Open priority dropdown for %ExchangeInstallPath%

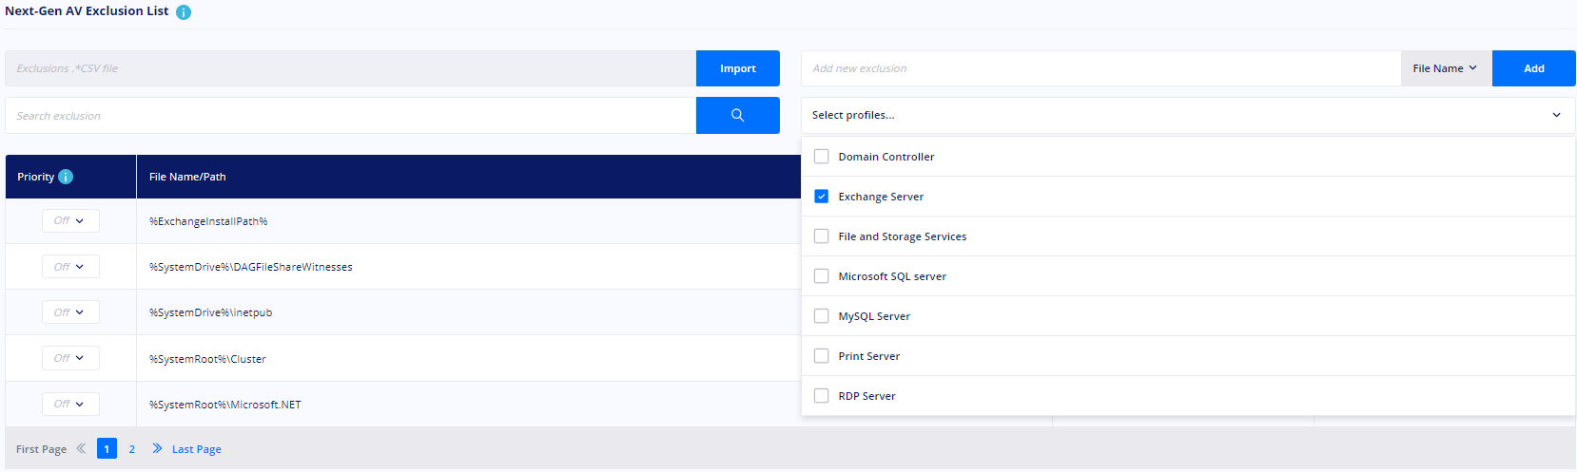(70, 220)
